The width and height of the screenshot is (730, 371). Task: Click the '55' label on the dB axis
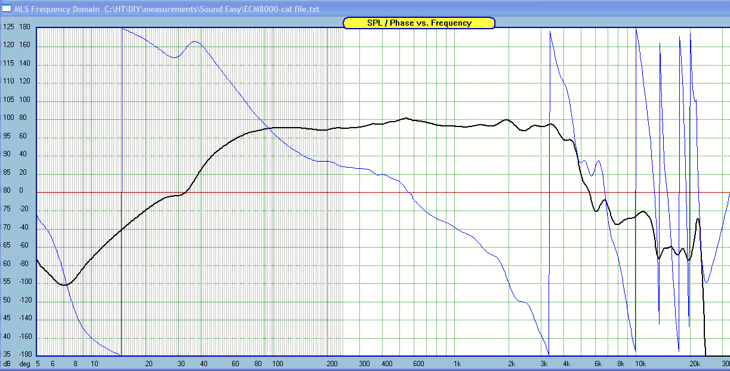coord(8,282)
